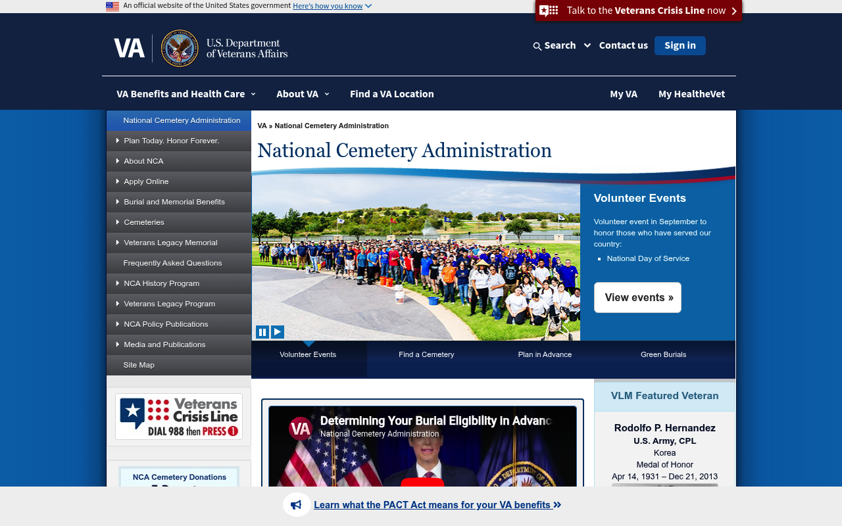
Task: Click the VA logo in the header
Action: (x=129, y=48)
